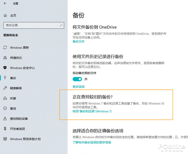Click the 查找设置 search input field
The height and width of the screenshot is (154, 188).
(x=31, y=25)
